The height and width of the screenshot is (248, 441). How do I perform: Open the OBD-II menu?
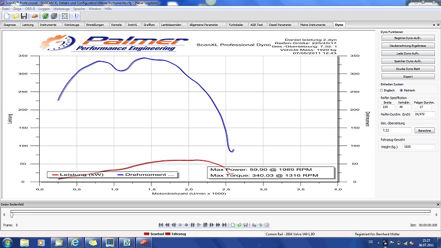(30, 9)
